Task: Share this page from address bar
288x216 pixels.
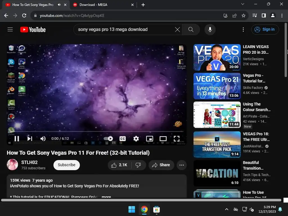Action: [235, 16]
